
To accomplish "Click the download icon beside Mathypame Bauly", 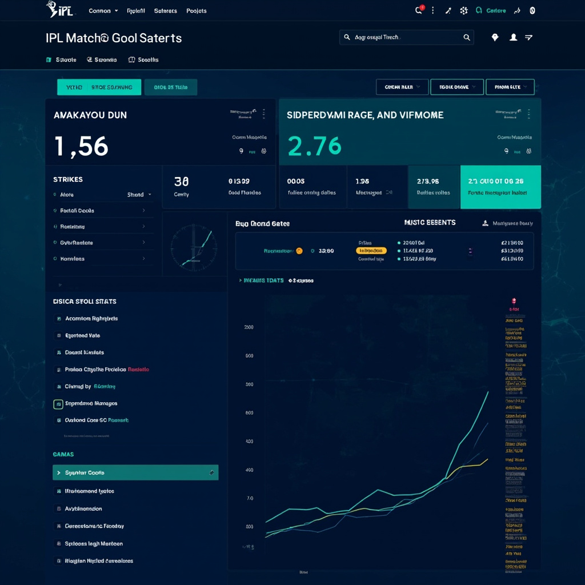I will [485, 223].
